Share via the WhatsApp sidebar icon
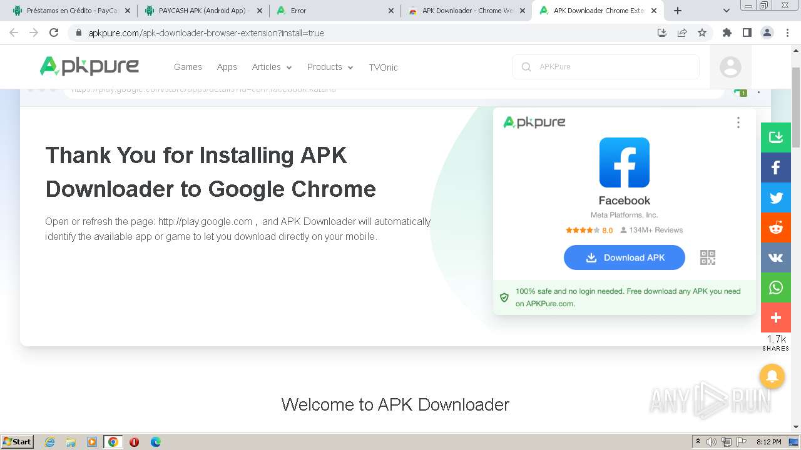This screenshot has width=801, height=450. (776, 287)
